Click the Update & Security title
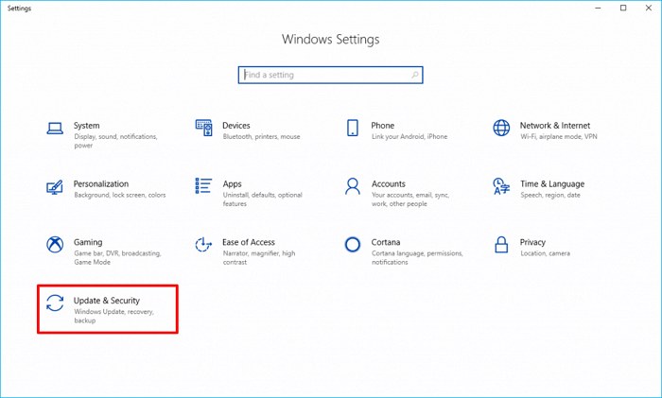Viewport: 662px width, 398px height. tap(106, 301)
